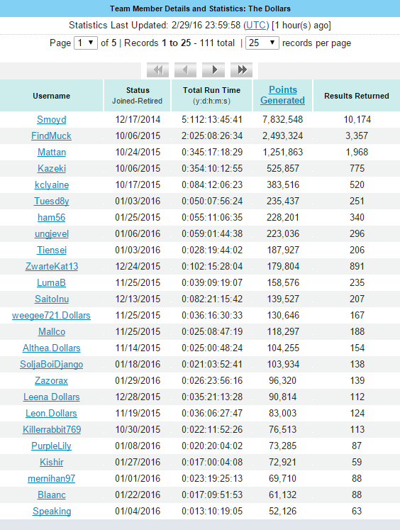This screenshot has width=400, height=530.
Task: View the Tuesd8y member link
Action: coord(51,201)
